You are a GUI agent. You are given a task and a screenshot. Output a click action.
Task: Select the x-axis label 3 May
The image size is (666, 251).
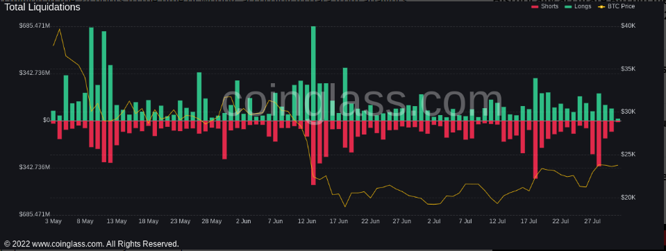click(53, 221)
